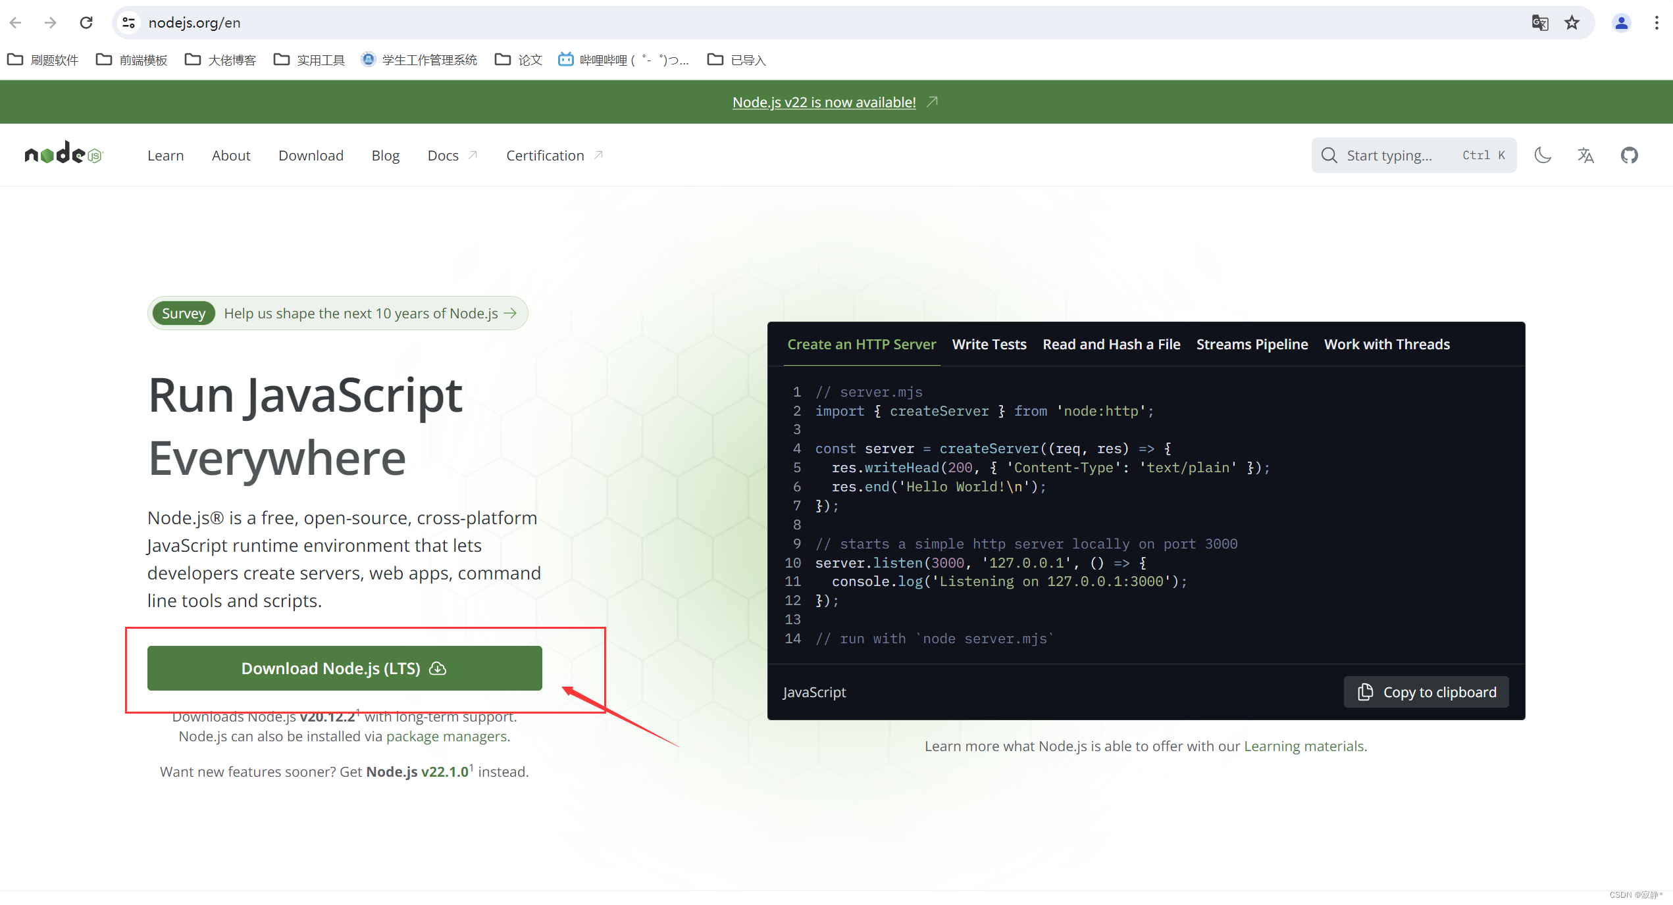
Task: Switch to the Streams Pipeline tab
Action: click(1252, 344)
